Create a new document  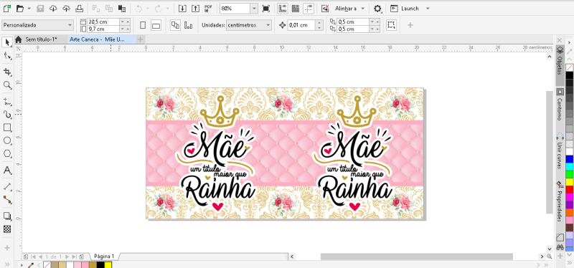(6, 8)
